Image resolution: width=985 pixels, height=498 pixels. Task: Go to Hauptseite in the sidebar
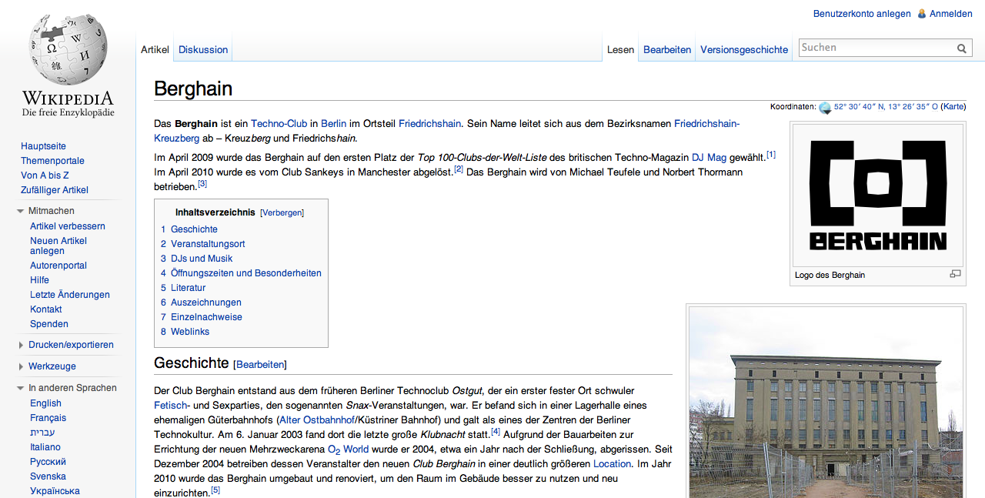[x=43, y=146]
